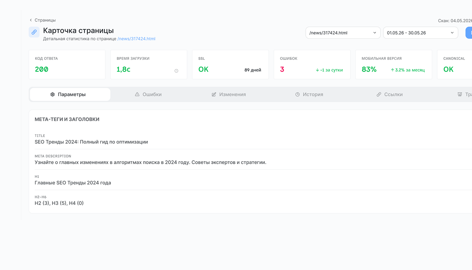Image resolution: width=472 pixels, height=270 pixels.
Task: Click the info icon in Время загрузки card
Action: pos(176,71)
